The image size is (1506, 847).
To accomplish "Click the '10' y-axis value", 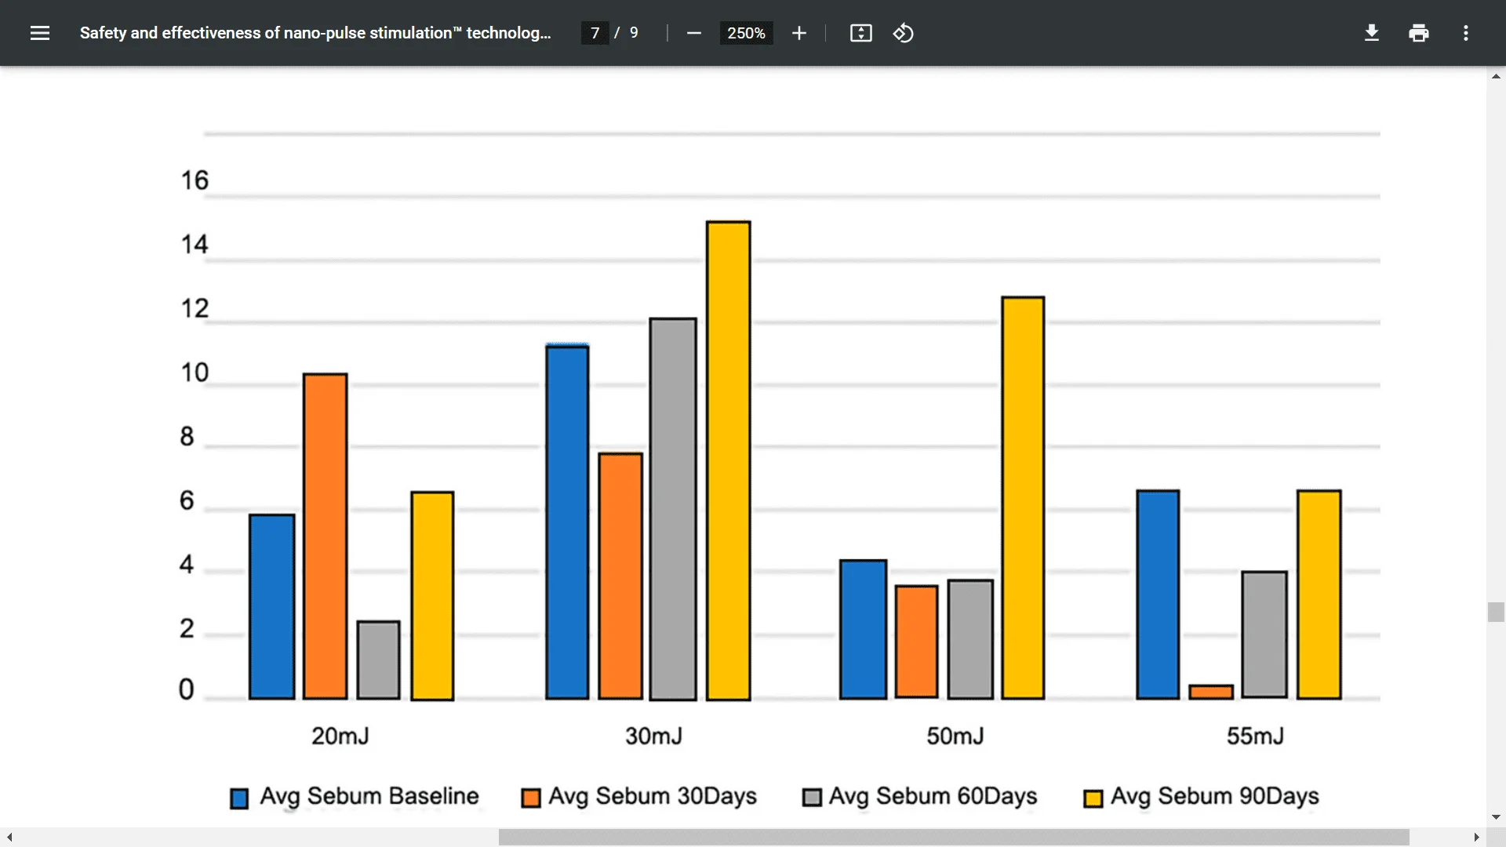I will 195,373.
